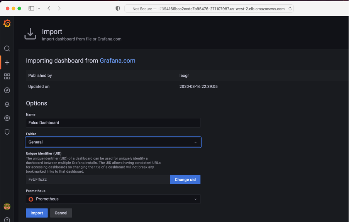Click the Import page download icon
Viewport: 349px width, 222px height.
[x=30, y=34]
